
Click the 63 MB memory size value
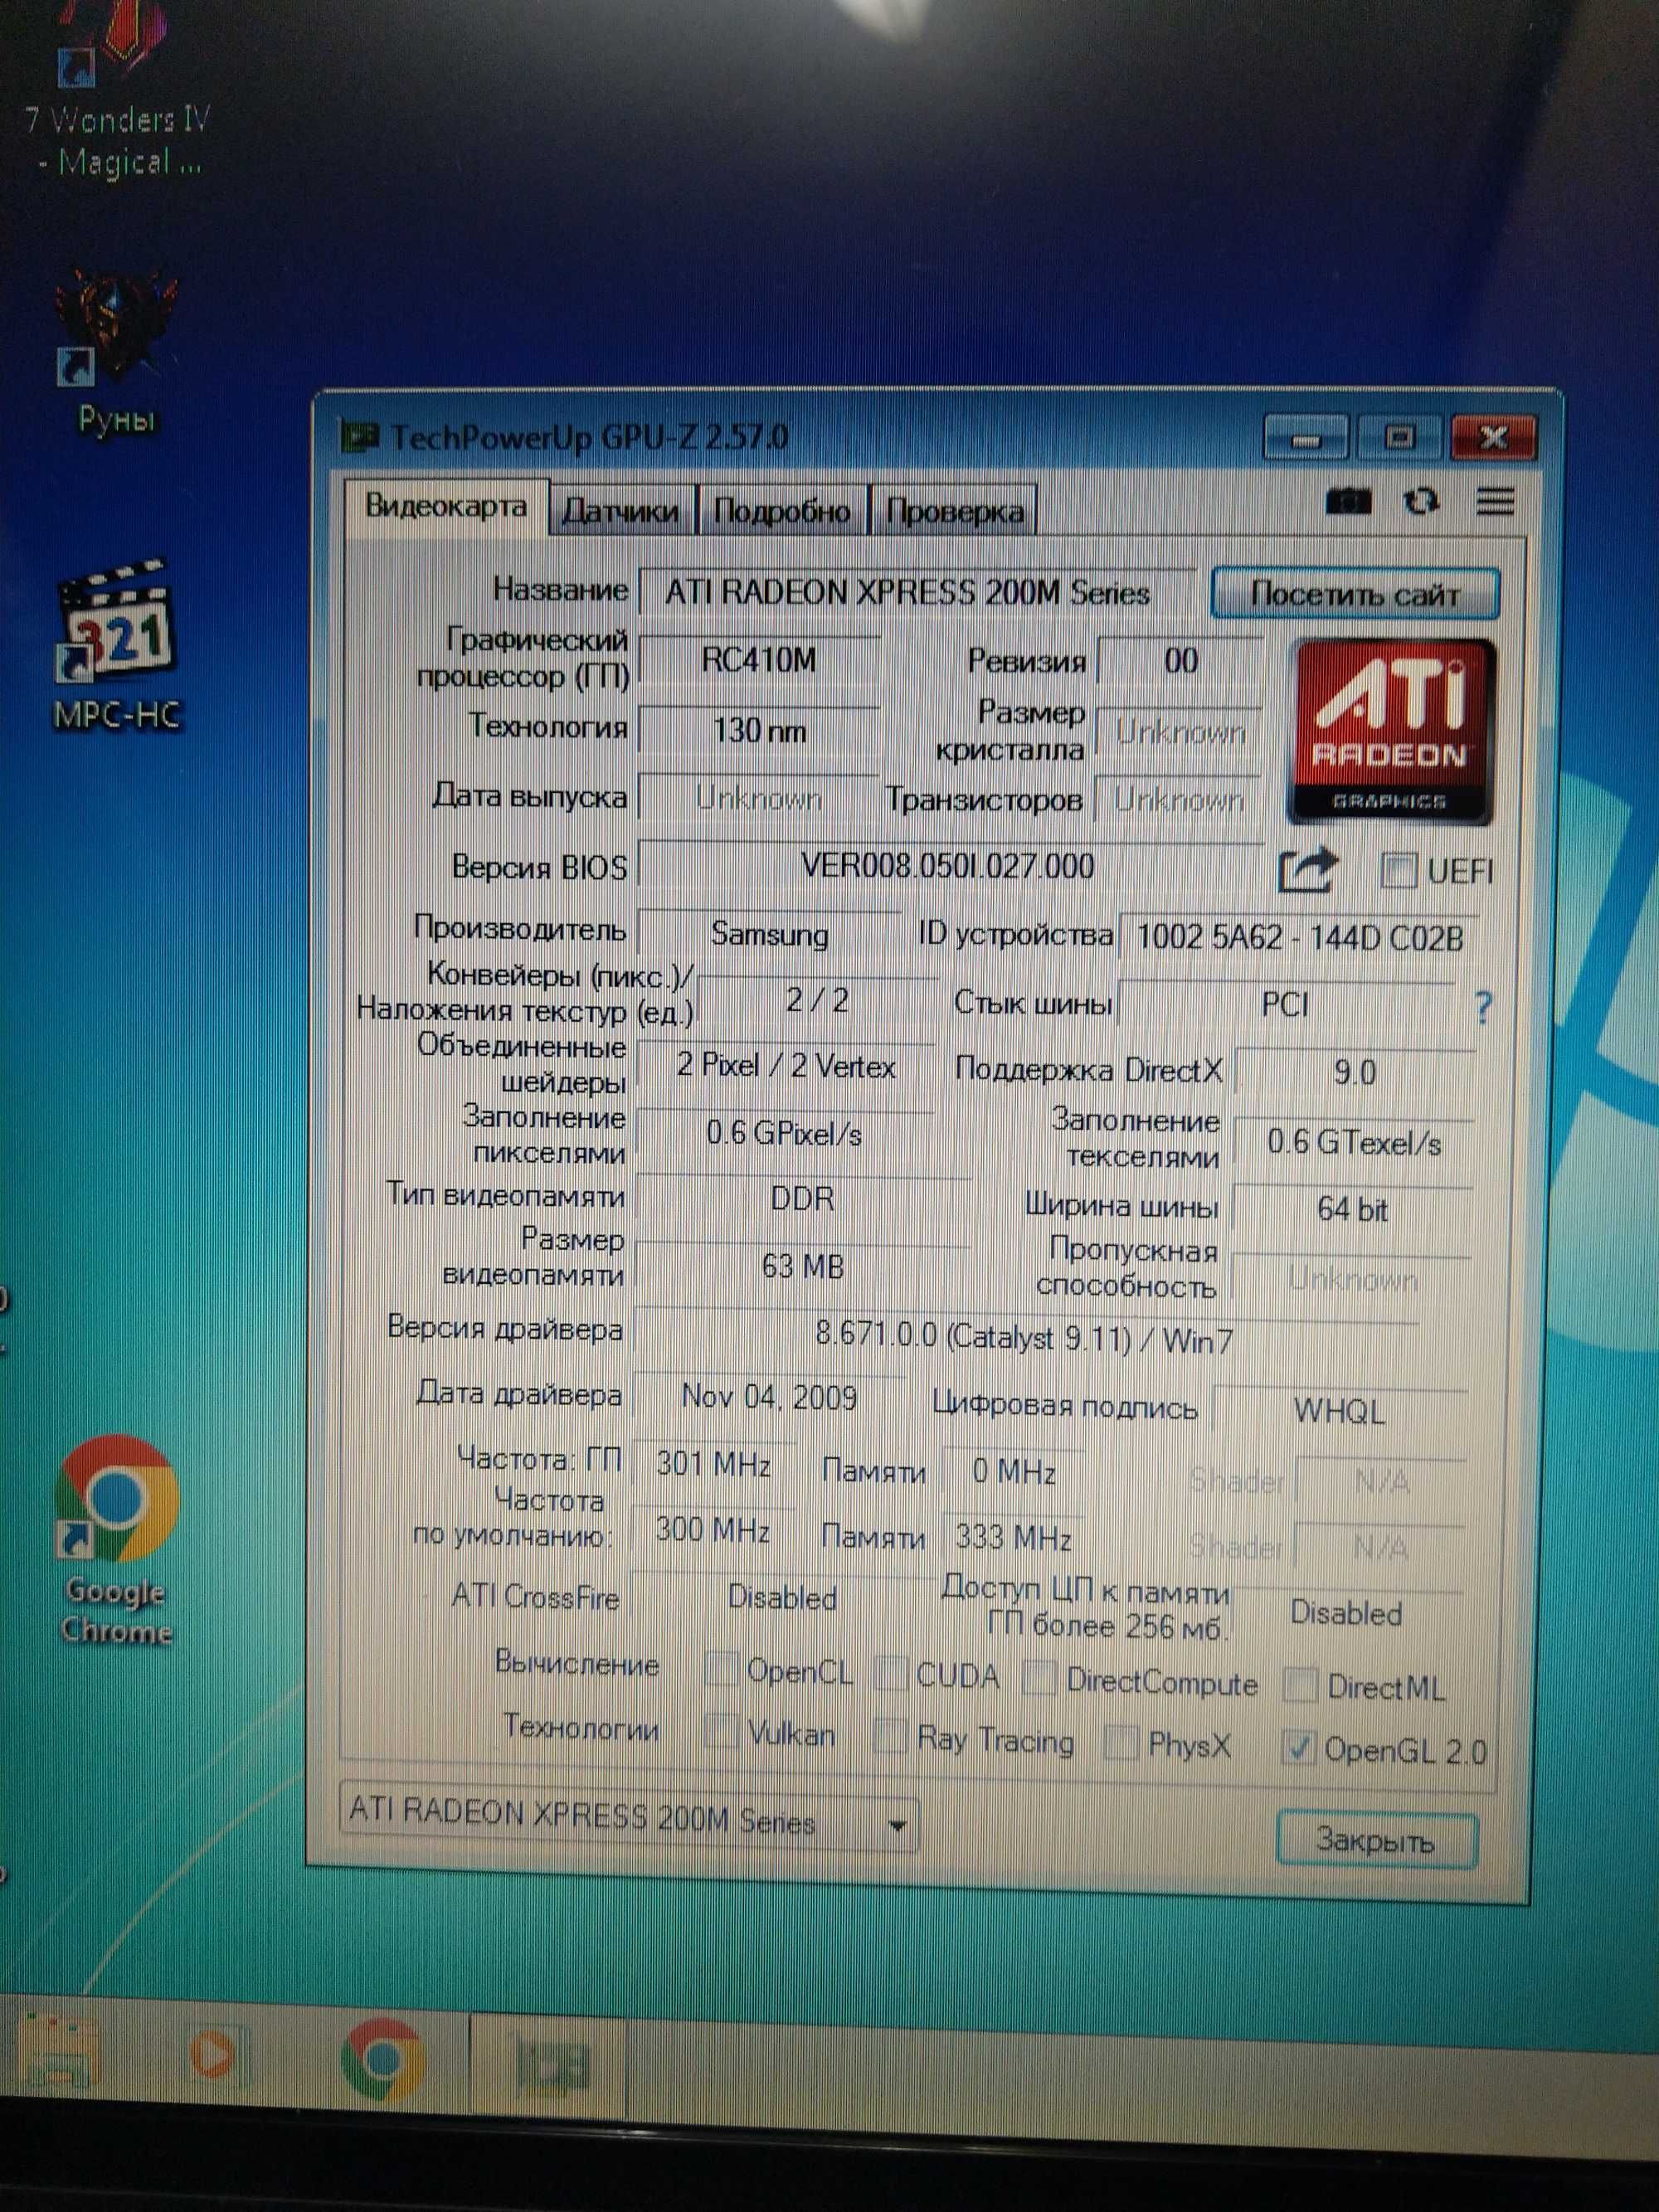[x=802, y=1267]
